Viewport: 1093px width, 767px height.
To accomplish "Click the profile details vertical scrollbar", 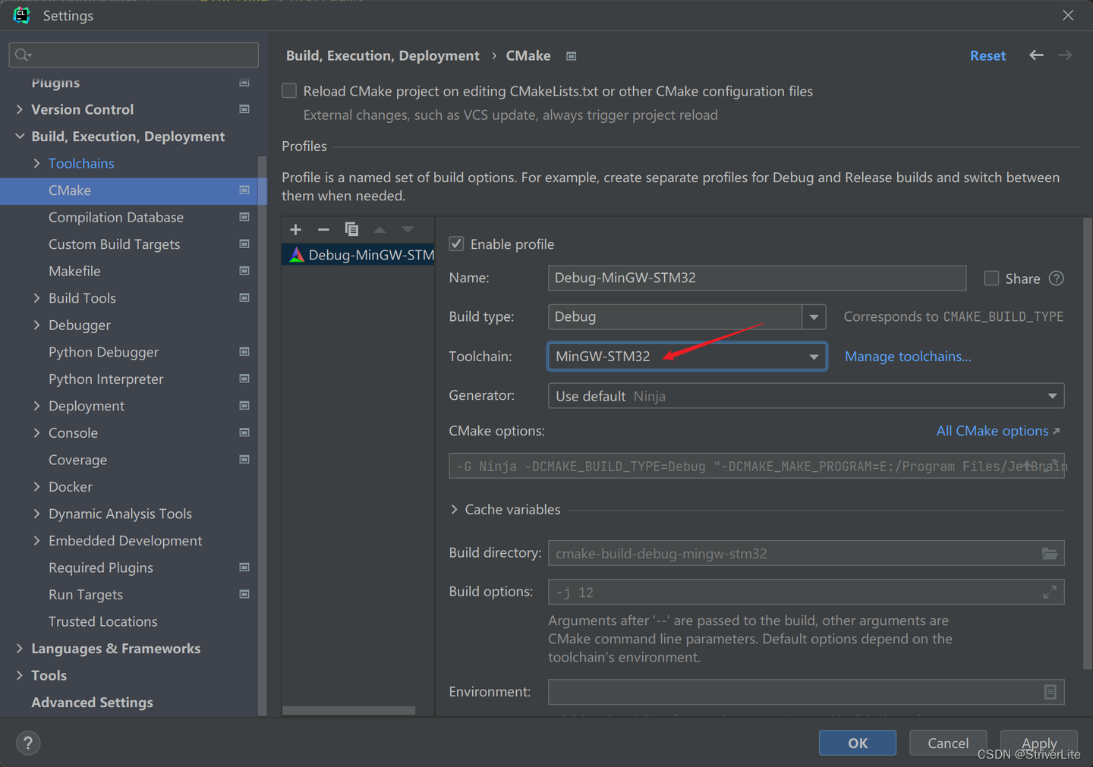I will click(1088, 444).
